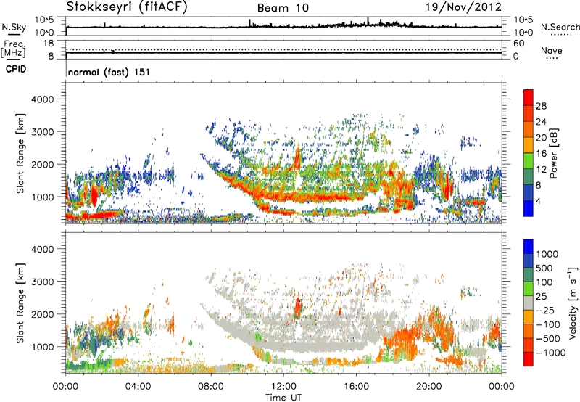Click the 'CPID' label
Viewport: 580px width, 402px height.
pos(16,69)
